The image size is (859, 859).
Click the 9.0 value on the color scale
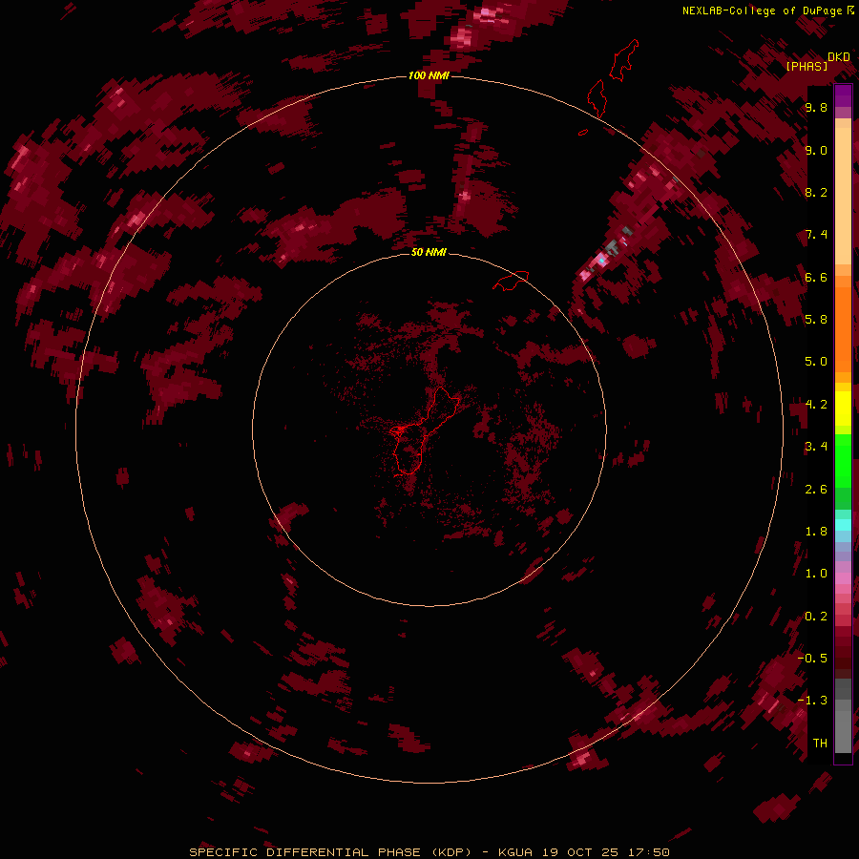pos(816,150)
